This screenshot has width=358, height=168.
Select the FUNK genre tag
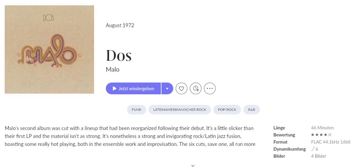(137, 110)
